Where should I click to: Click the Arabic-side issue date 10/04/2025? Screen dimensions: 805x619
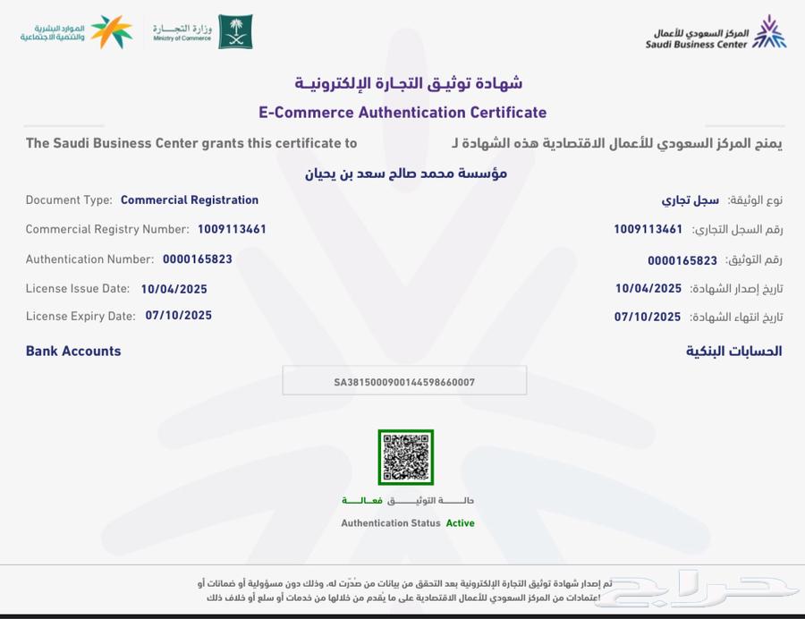[x=648, y=288]
